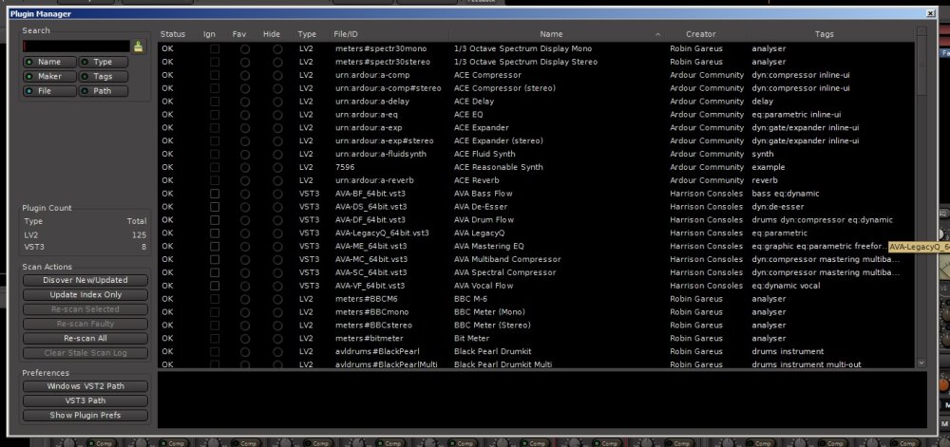950x447 pixels.
Task: Sort list by Type column header
Action: coord(307,34)
